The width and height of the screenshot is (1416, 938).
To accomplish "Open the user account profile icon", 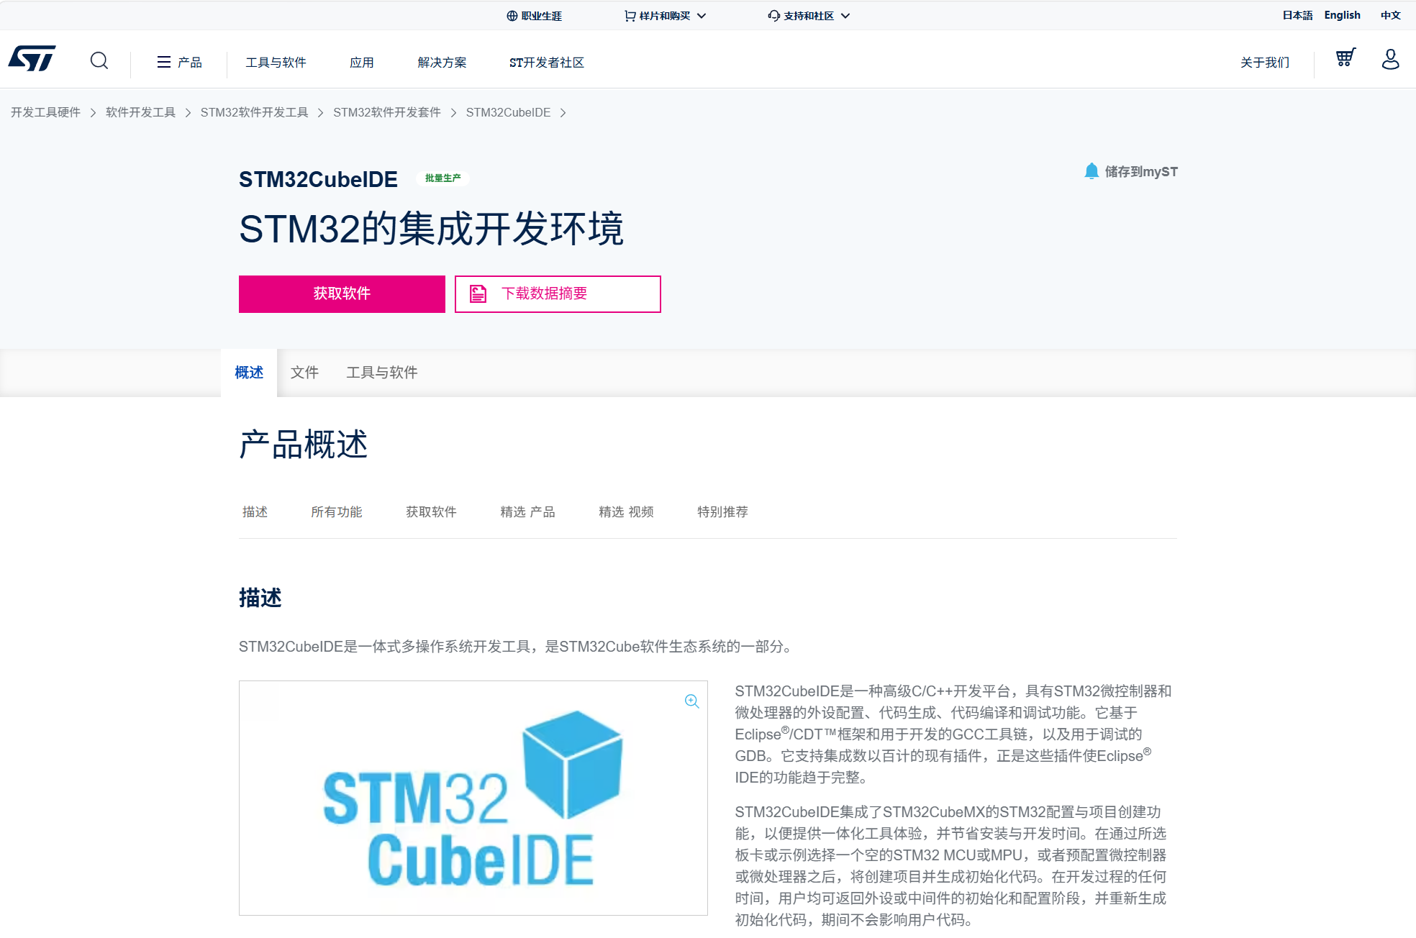I will (x=1390, y=59).
